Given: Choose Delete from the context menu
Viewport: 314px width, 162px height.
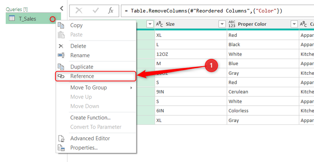Looking at the screenshot, I should coord(96,46).
